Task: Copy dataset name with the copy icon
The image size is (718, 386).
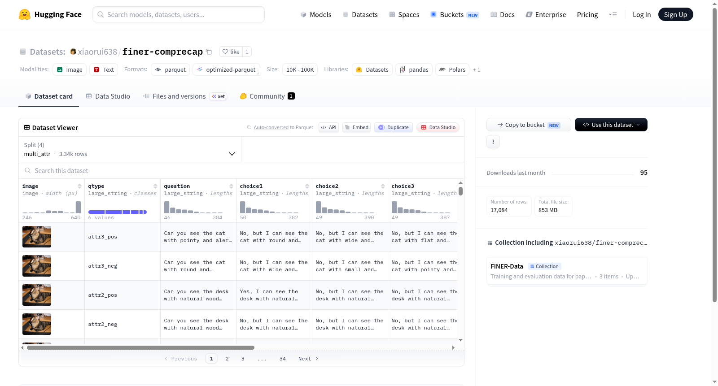Action: pos(209,52)
